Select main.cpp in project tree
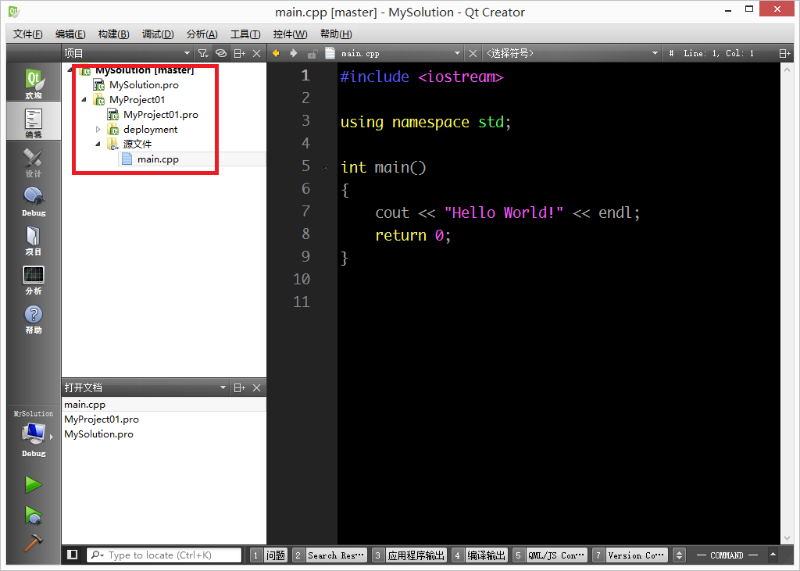Screen dimensions: 800x571 (x=158, y=159)
